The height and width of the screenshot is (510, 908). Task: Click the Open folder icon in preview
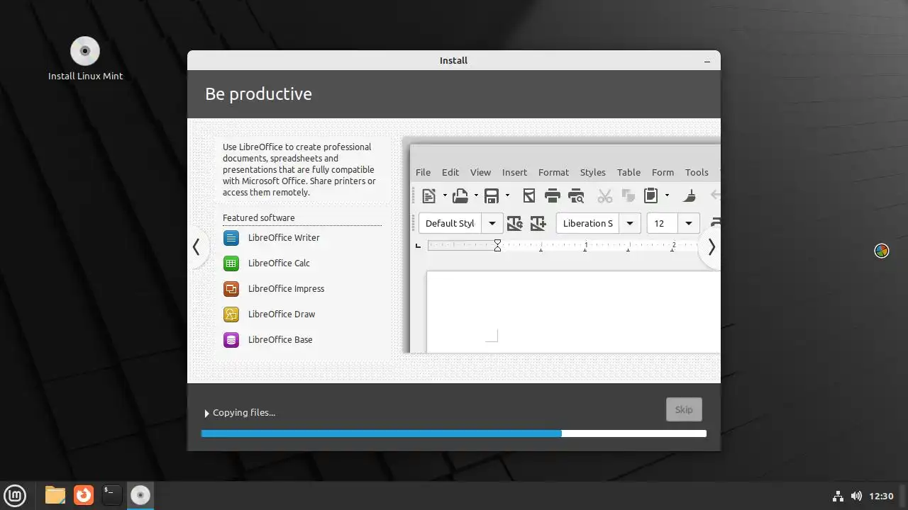pyautogui.click(x=460, y=195)
